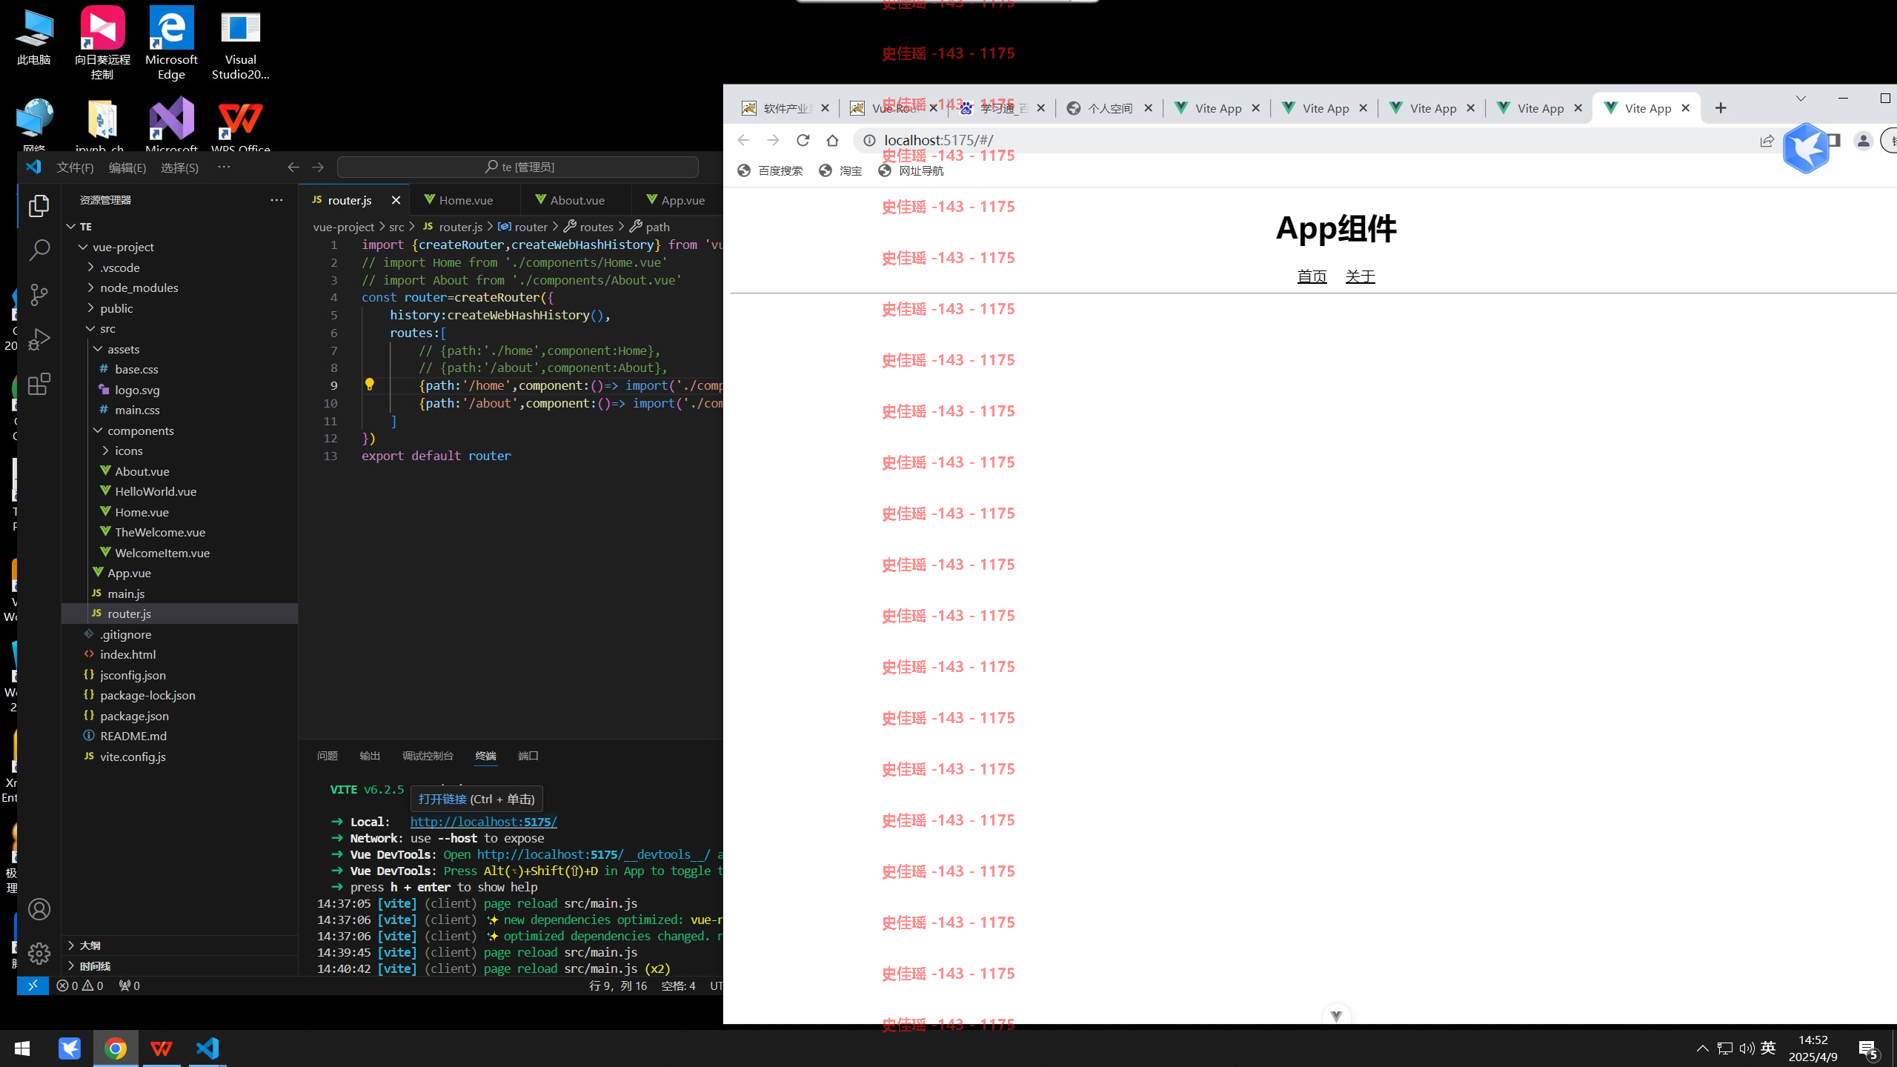This screenshot has width=1897, height=1067.
Task: Close the router.js editor tab
Action: point(396,200)
